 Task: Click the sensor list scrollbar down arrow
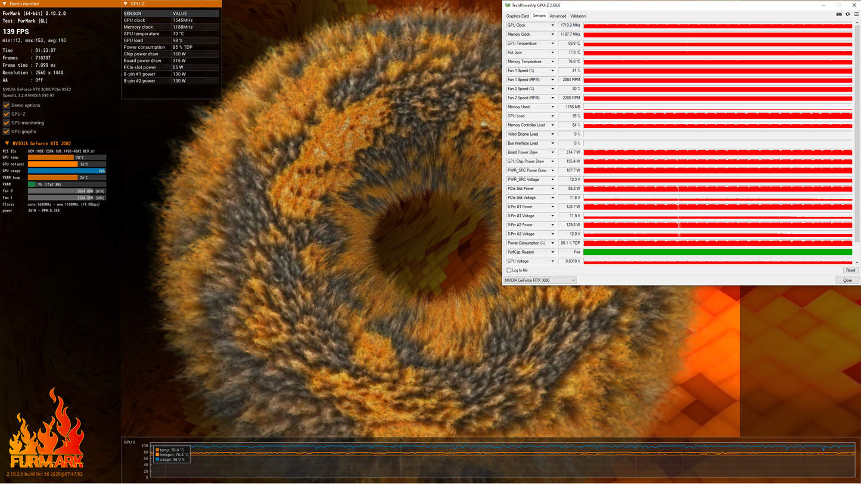tap(857, 263)
